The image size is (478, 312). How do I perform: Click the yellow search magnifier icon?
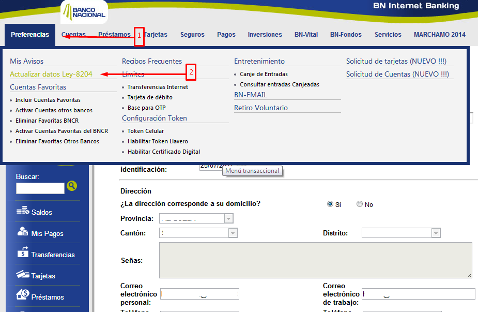(72, 186)
